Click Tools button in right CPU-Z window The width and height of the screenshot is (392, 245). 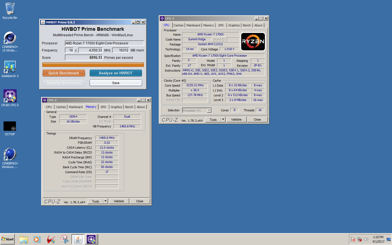(213, 120)
